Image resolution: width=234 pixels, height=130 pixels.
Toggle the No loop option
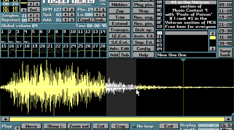(143, 126)
